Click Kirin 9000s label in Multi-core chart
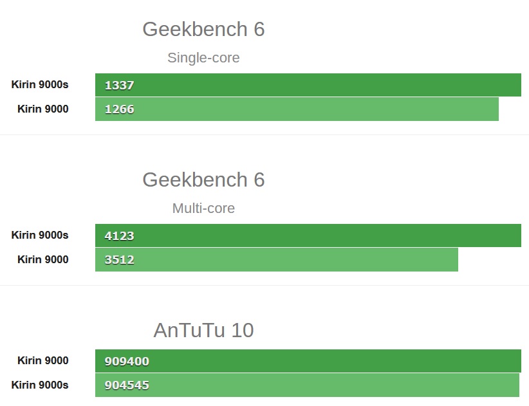The image size is (529, 406). point(40,235)
